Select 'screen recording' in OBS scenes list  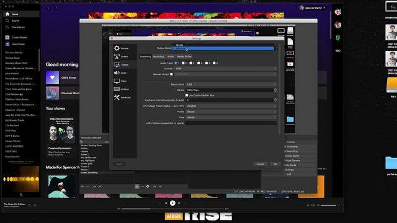(89, 173)
